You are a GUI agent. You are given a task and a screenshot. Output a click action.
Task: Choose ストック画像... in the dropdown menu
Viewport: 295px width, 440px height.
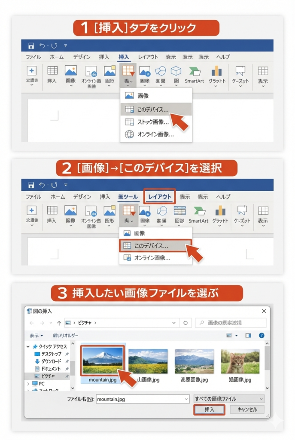point(156,122)
